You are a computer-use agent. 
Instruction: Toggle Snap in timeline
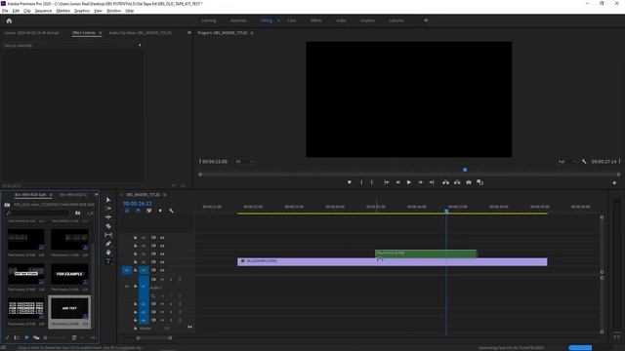click(138, 211)
